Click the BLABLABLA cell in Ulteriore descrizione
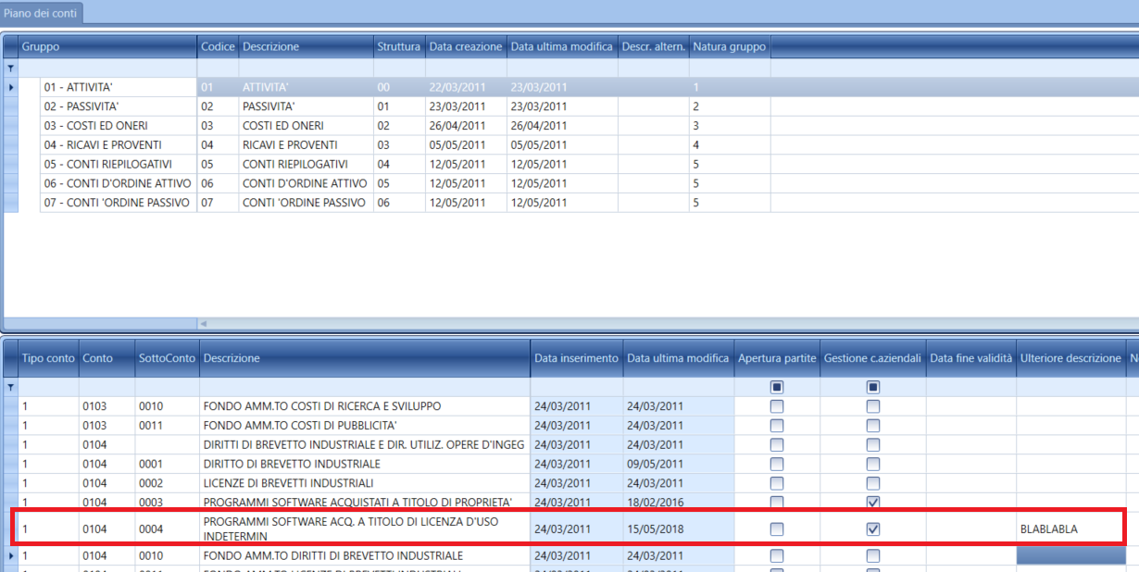Screen dimensions: 1139x572 1070,529
